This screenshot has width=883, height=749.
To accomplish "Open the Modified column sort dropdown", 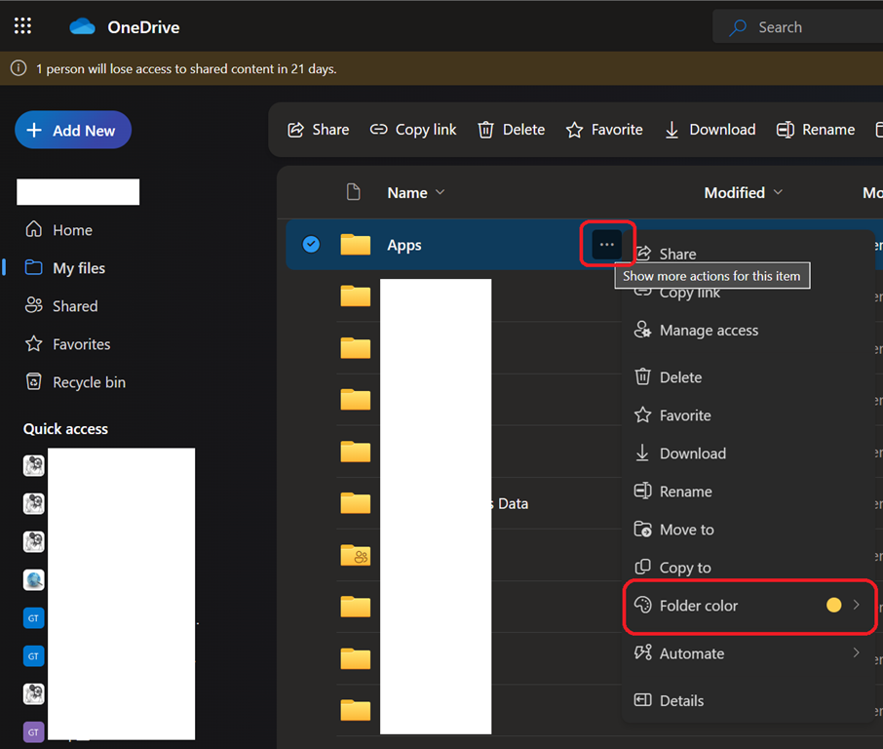I will click(778, 193).
